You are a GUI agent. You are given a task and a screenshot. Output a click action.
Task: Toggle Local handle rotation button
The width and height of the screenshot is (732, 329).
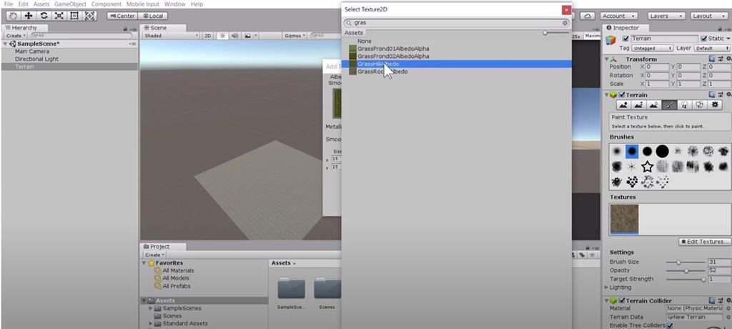click(x=152, y=16)
